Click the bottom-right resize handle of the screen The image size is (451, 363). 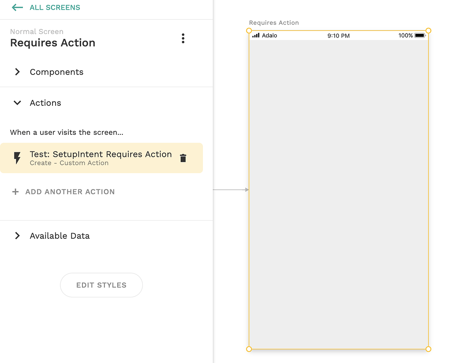(x=428, y=348)
